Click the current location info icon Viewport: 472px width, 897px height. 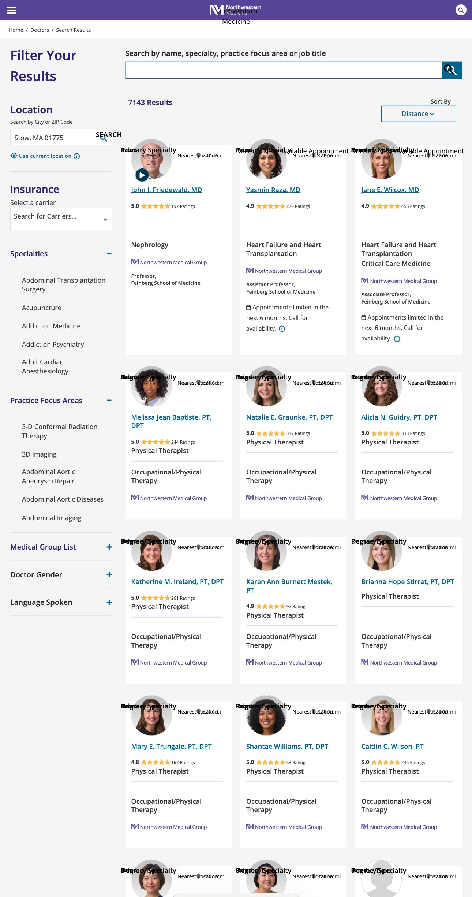[x=77, y=156]
